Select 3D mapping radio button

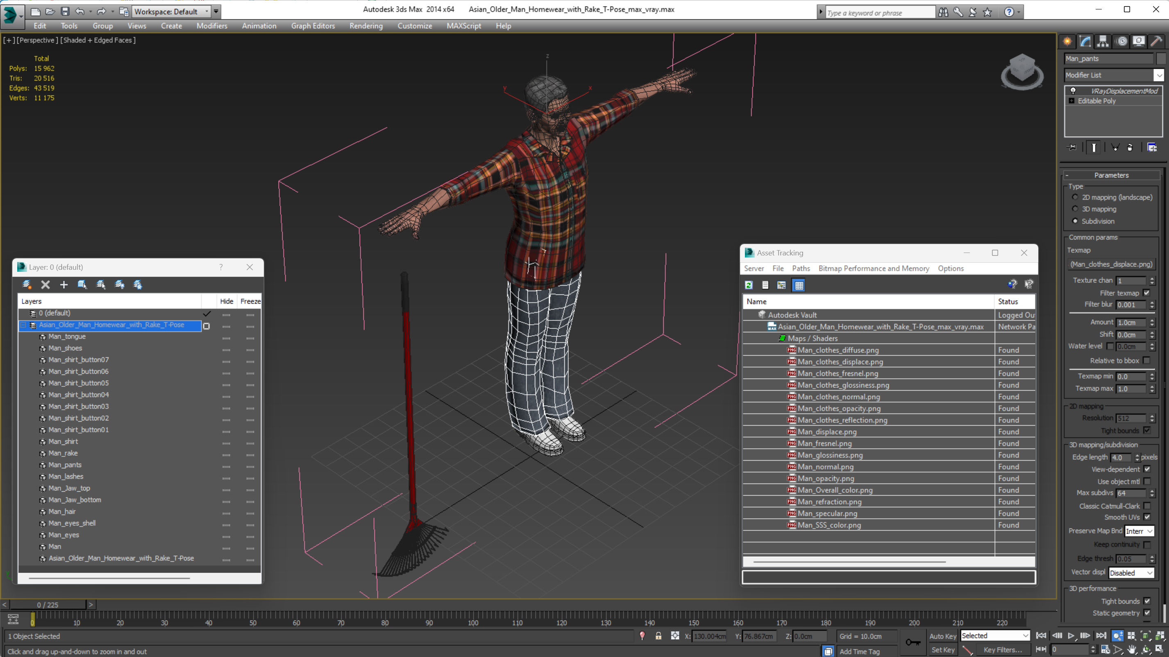click(1075, 209)
